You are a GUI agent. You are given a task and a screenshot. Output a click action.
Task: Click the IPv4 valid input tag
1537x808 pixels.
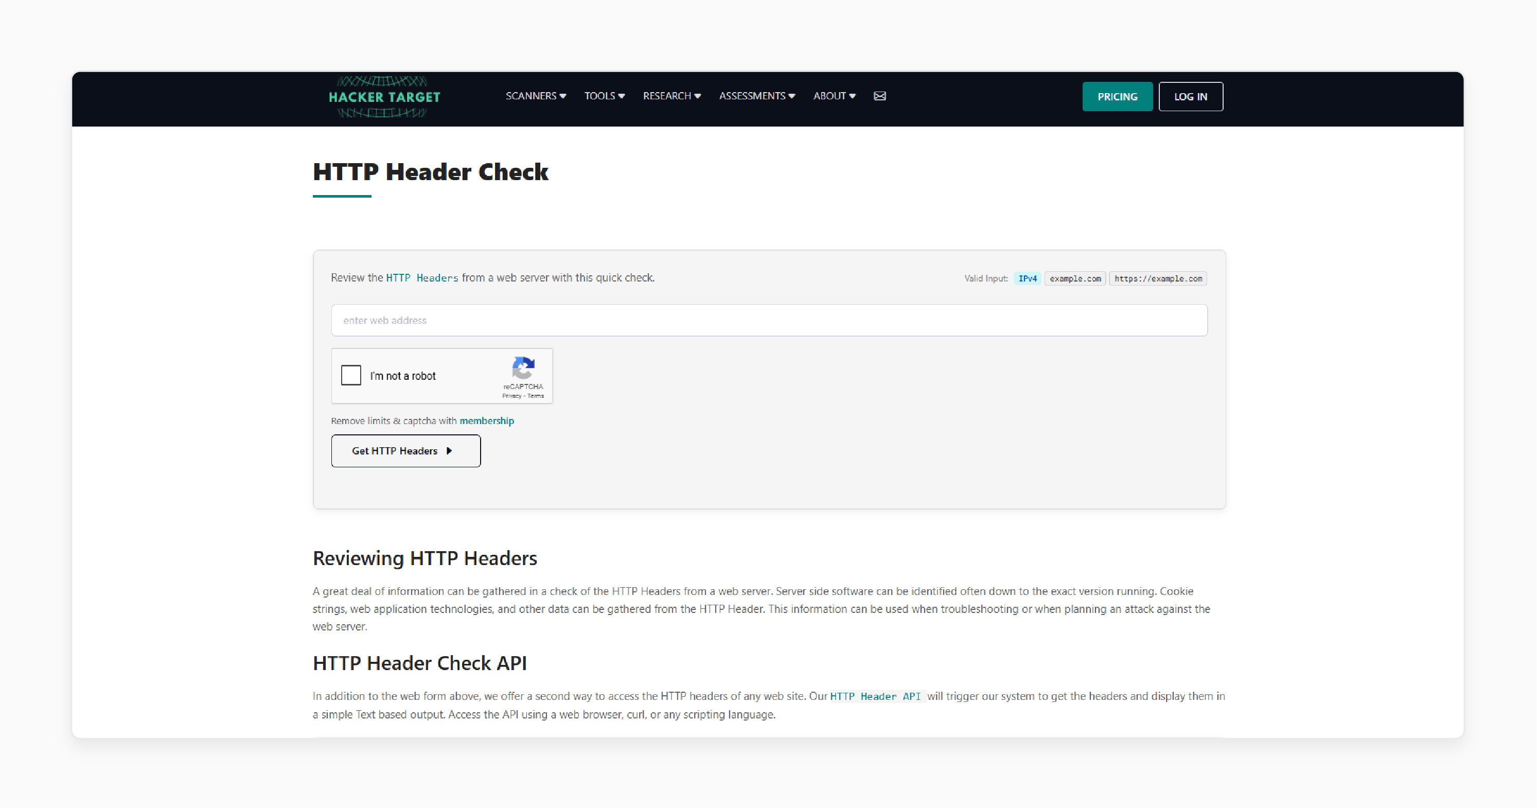pos(1027,278)
